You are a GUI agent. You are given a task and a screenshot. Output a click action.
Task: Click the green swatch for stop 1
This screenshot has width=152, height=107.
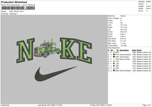114,52
